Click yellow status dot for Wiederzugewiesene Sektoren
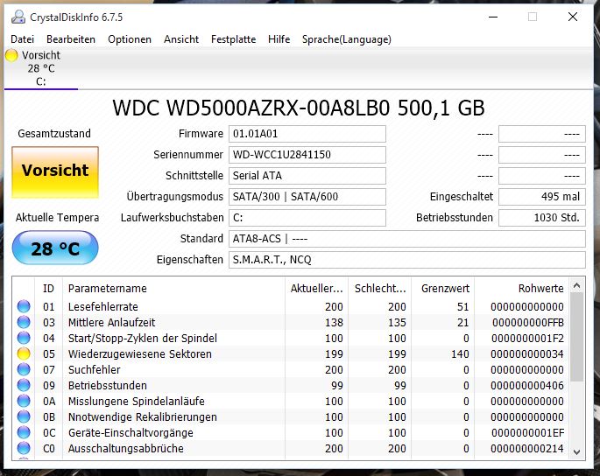 (24, 353)
